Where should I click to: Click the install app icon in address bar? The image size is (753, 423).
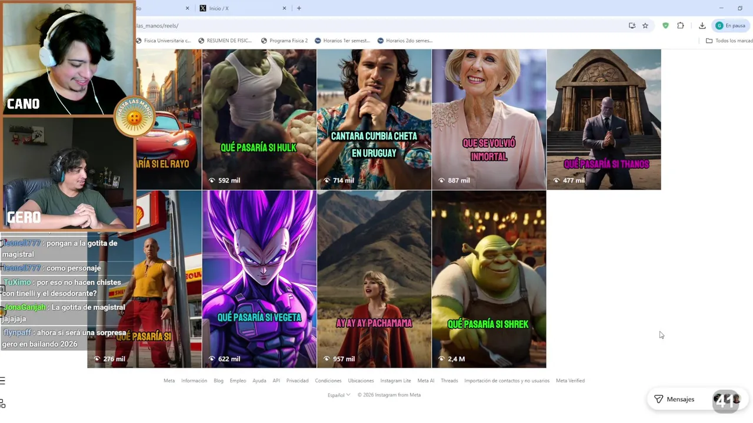click(632, 26)
